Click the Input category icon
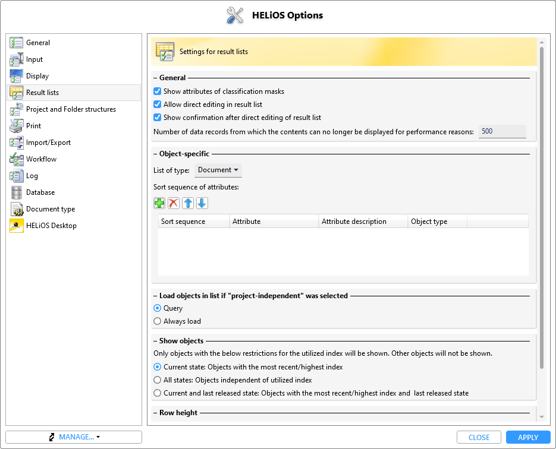 16,59
